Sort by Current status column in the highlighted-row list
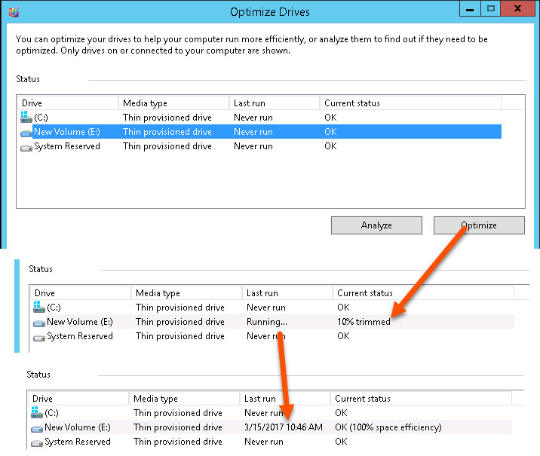The height and width of the screenshot is (456, 540). 410,103
